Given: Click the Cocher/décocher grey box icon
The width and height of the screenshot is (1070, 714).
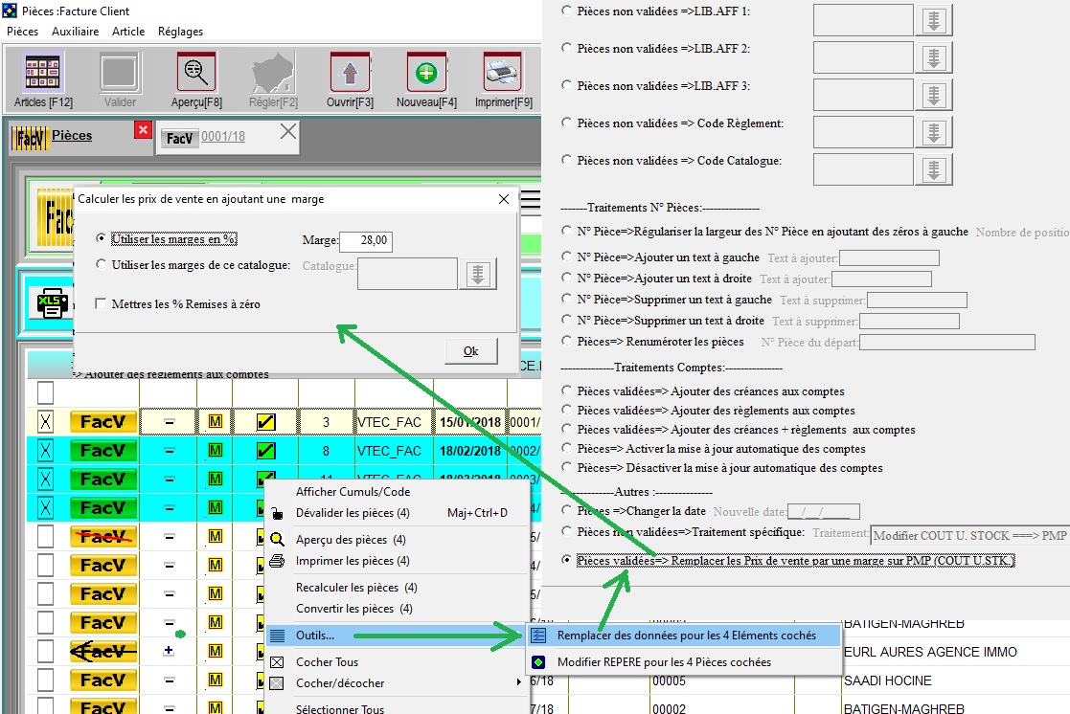Looking at the screenshot, I should pos(277,683).
